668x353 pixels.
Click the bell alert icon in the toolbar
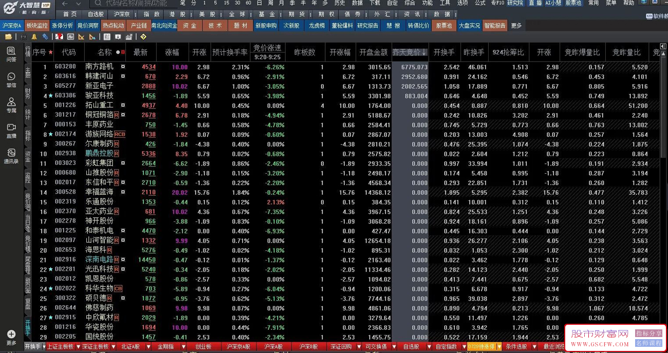(34, 37)
